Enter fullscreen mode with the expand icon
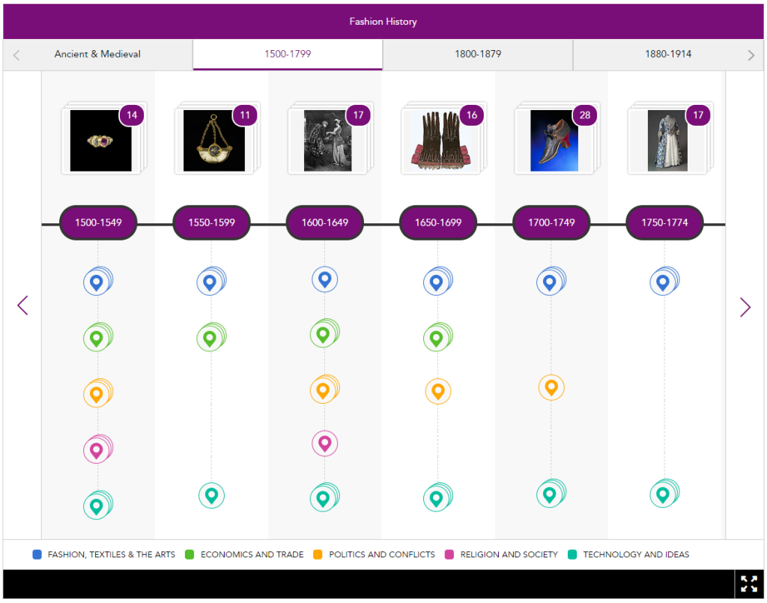 [x=748, y=584]
